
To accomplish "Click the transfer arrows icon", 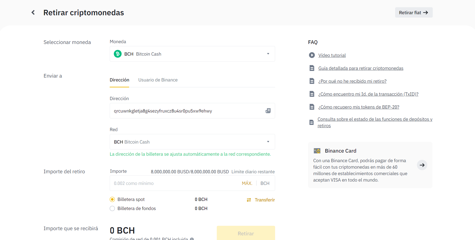I will [249, 200].
